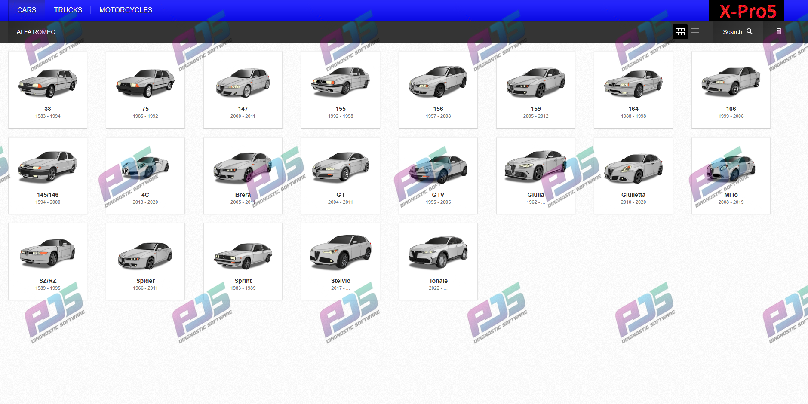Pick the Giulietta car picture

click(633, 168)
